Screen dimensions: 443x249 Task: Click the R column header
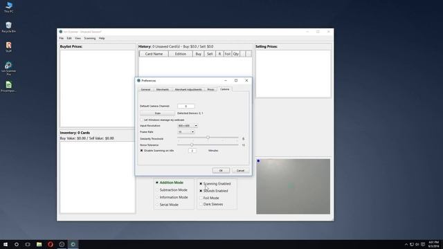tap(219, 54)
